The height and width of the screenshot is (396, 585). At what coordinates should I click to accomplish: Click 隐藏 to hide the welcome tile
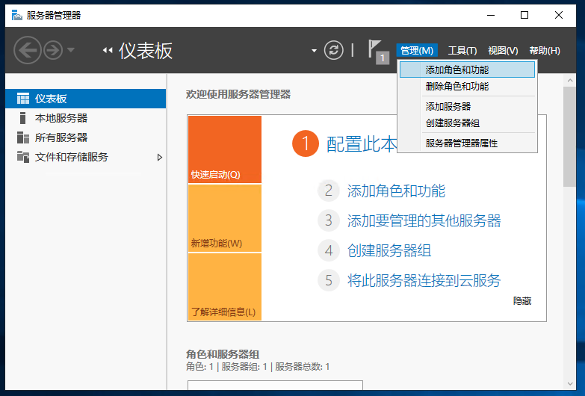(522, 300)
